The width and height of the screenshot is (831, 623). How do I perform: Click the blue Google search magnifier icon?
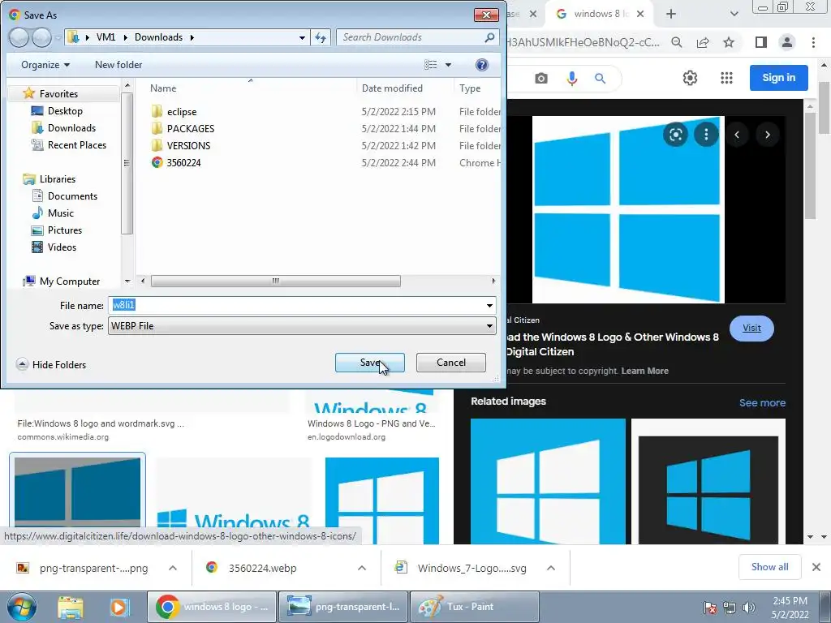click(x=600, y=79)
